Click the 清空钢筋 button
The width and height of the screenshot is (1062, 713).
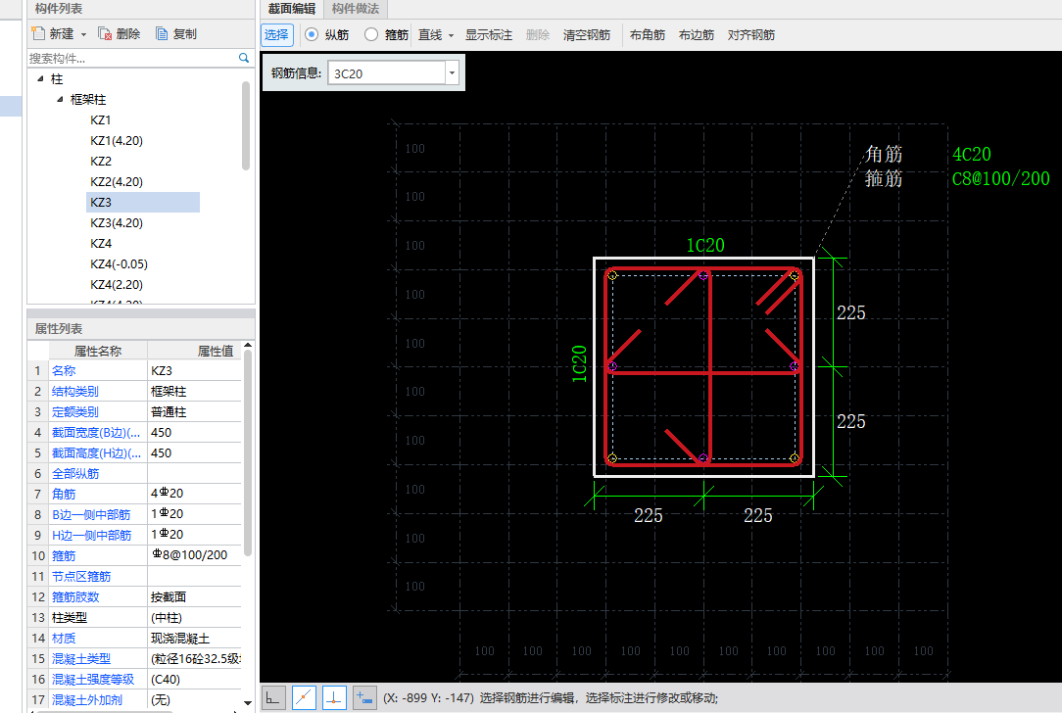[x=587, y=35]
